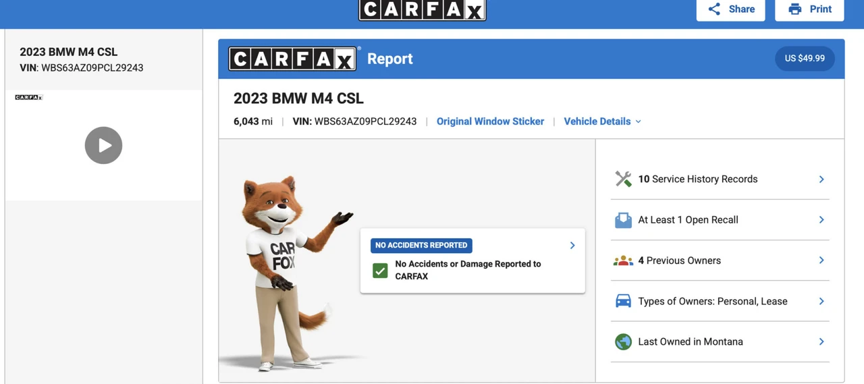Click the green checkmark for no accidents
The height and width of the screenshot is (384, 864).
tap(380, 271)
